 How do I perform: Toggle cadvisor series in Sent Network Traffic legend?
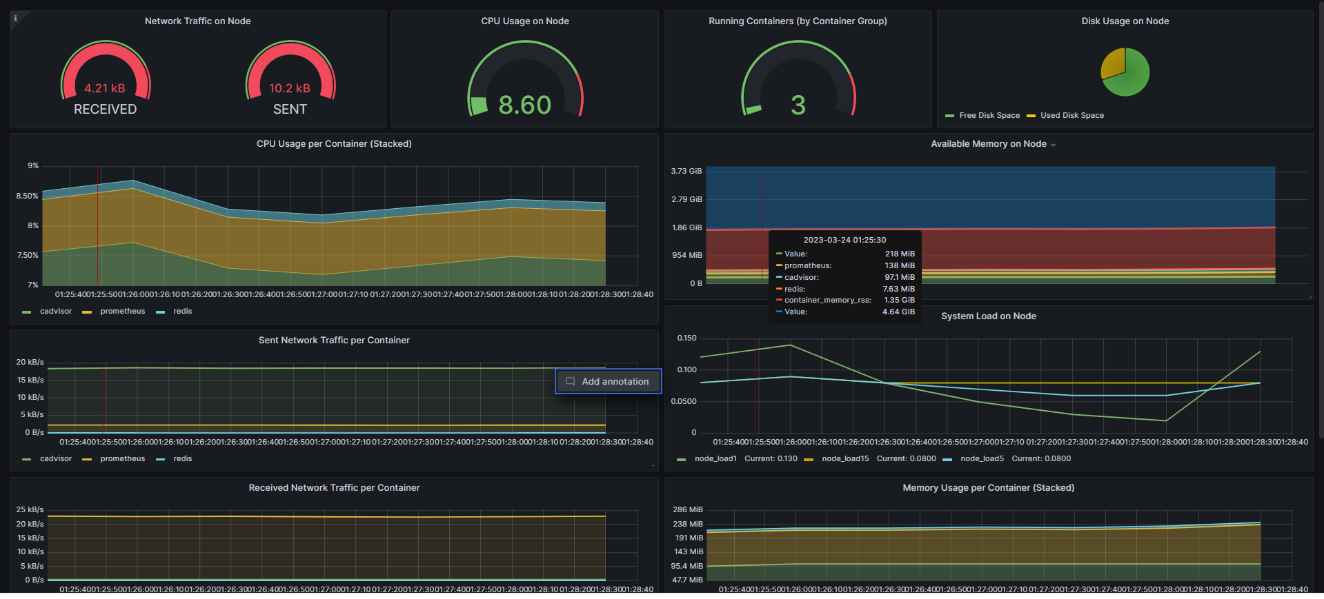coord(56,459)
